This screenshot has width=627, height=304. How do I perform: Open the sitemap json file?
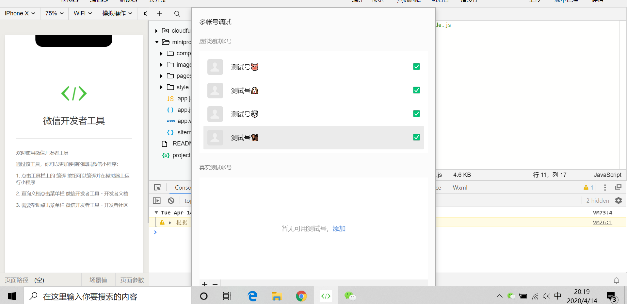pyautogui.click(x=179, y=132)
